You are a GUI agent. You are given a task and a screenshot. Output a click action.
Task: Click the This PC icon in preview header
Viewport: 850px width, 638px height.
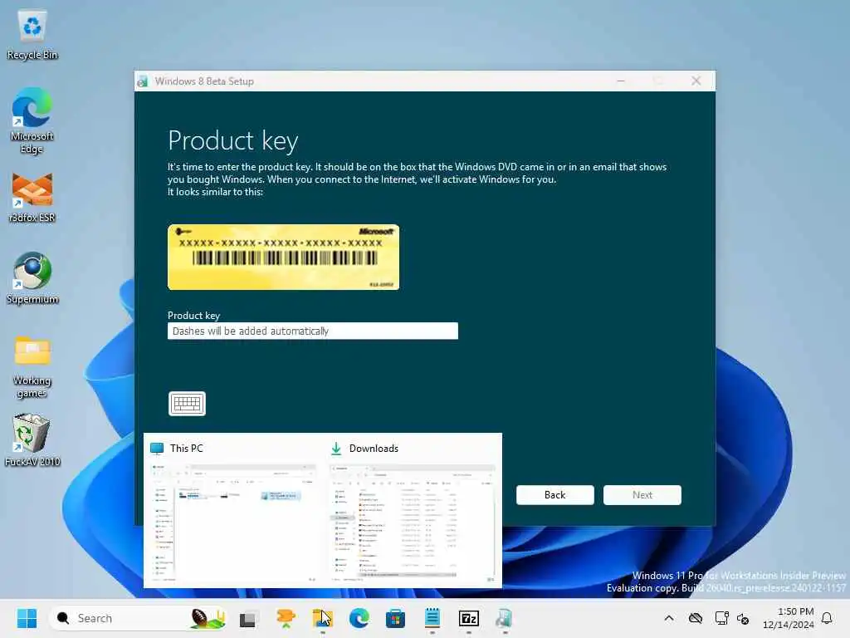157,449
